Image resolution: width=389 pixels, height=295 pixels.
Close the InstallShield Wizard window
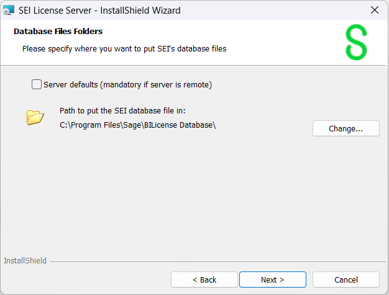click(374, 10)
